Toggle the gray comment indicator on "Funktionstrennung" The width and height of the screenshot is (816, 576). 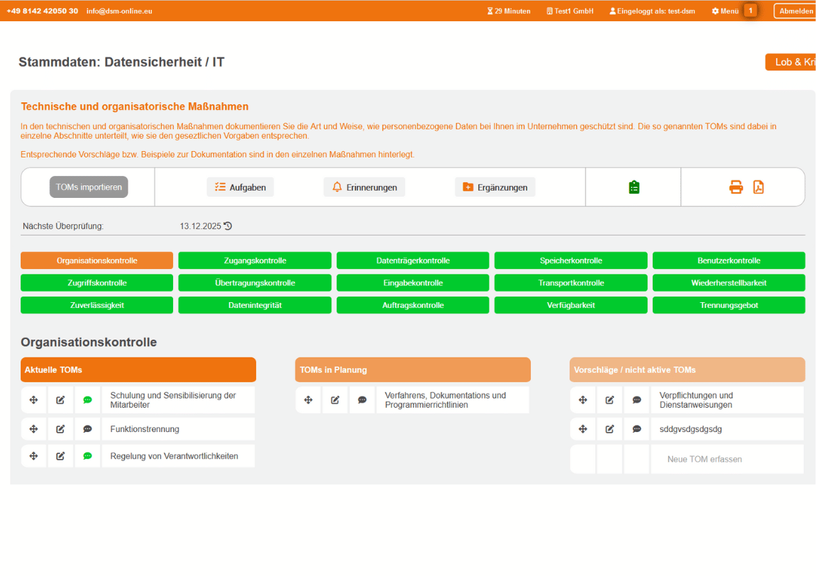87,428
